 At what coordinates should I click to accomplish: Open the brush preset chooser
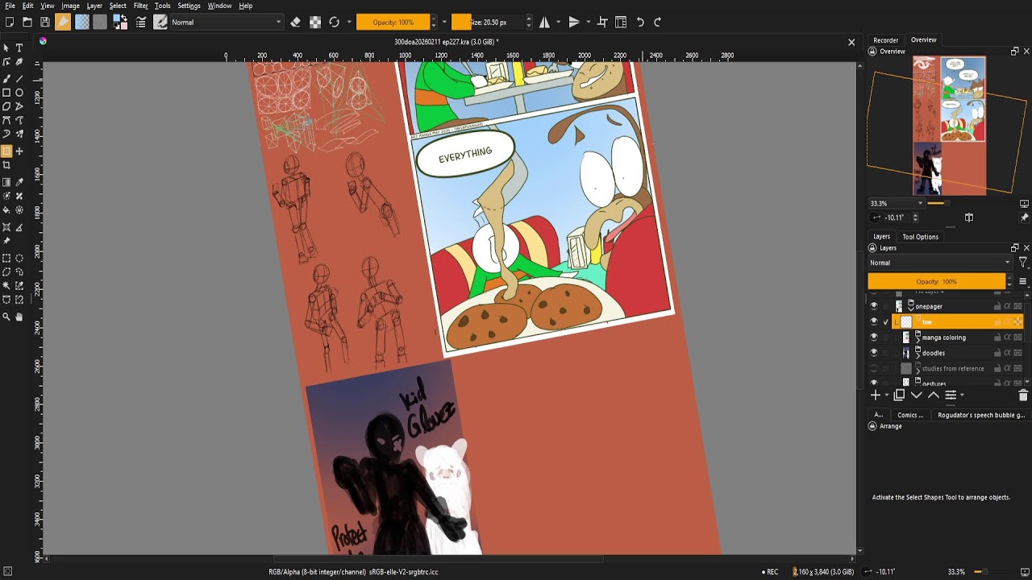160,23
